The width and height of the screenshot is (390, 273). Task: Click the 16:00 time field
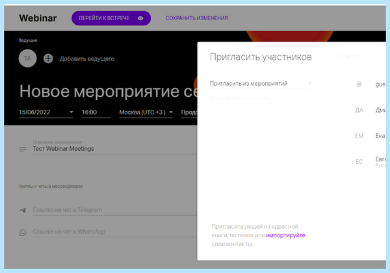[96, 112]
